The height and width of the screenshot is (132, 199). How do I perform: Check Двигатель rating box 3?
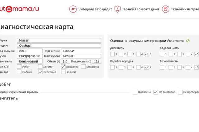[130, 54]
